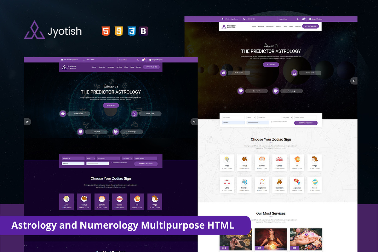
Task: Click the Numerology icon in dark mockup
Action: click(x=116, y=132)
